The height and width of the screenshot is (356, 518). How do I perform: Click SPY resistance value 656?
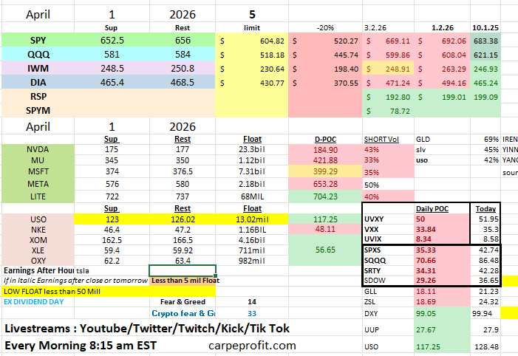click(x=183, y=41)
